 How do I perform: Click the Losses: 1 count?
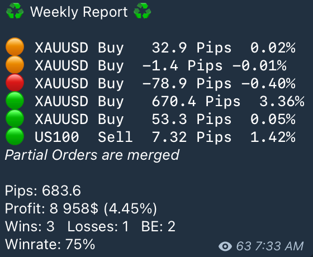pos(98,226)
